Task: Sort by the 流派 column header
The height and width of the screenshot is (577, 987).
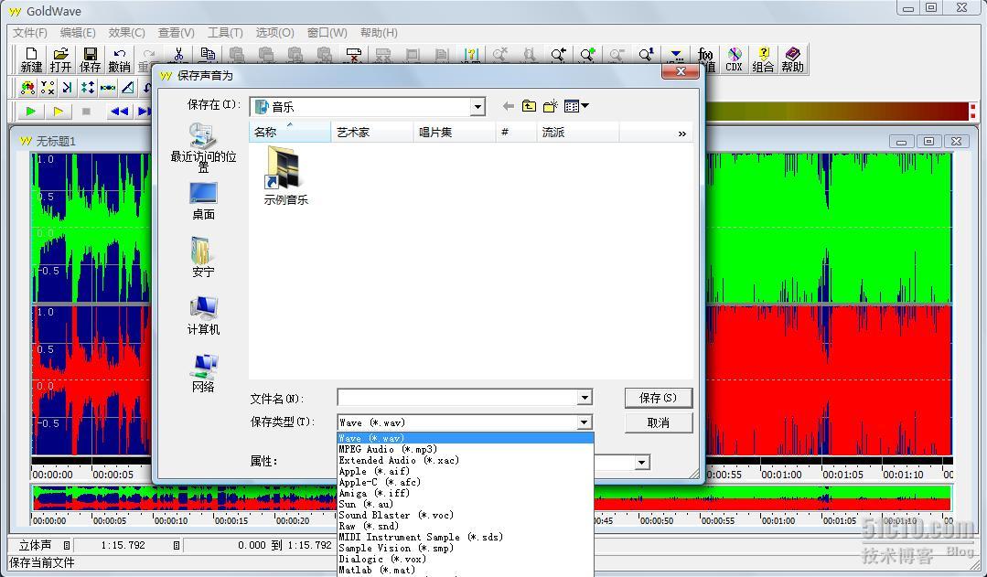Action: (x=578, y=133)
